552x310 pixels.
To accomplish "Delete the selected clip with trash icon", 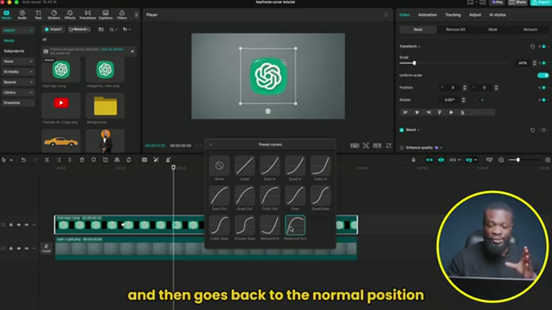I will click(x=82, y=160).
